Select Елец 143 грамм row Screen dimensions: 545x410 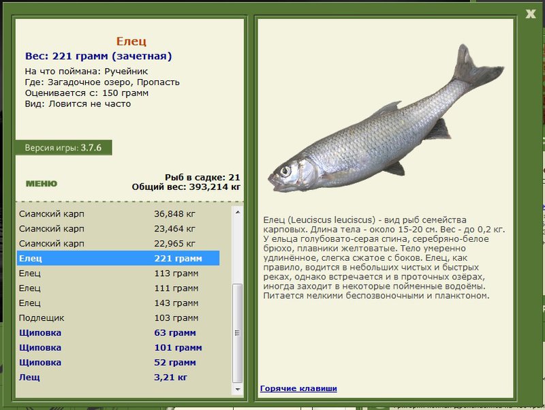(118, 303)
